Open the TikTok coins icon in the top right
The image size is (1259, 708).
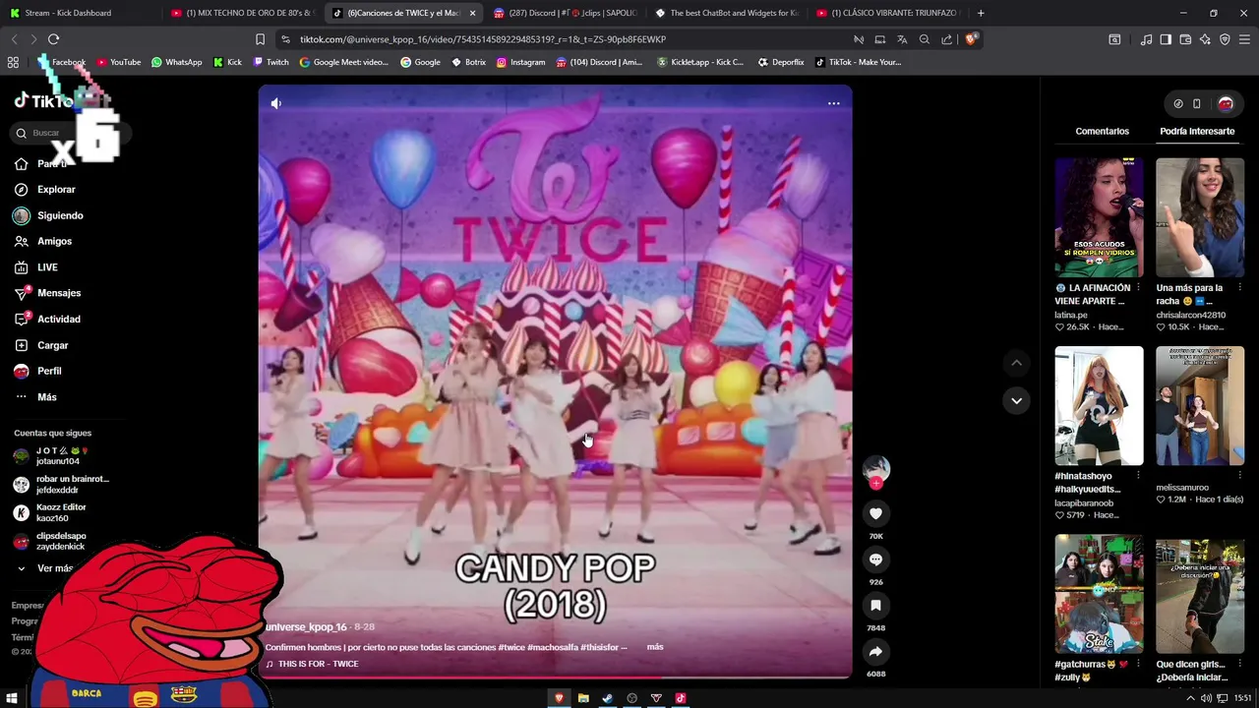coord(1177,103)
